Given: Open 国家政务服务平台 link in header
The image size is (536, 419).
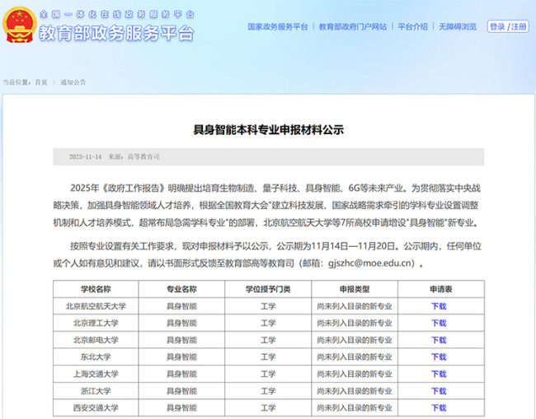Looking at the screenshot, I should [277, 27].
